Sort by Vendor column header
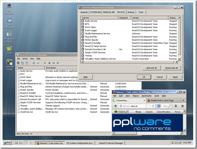 (150, 18)
